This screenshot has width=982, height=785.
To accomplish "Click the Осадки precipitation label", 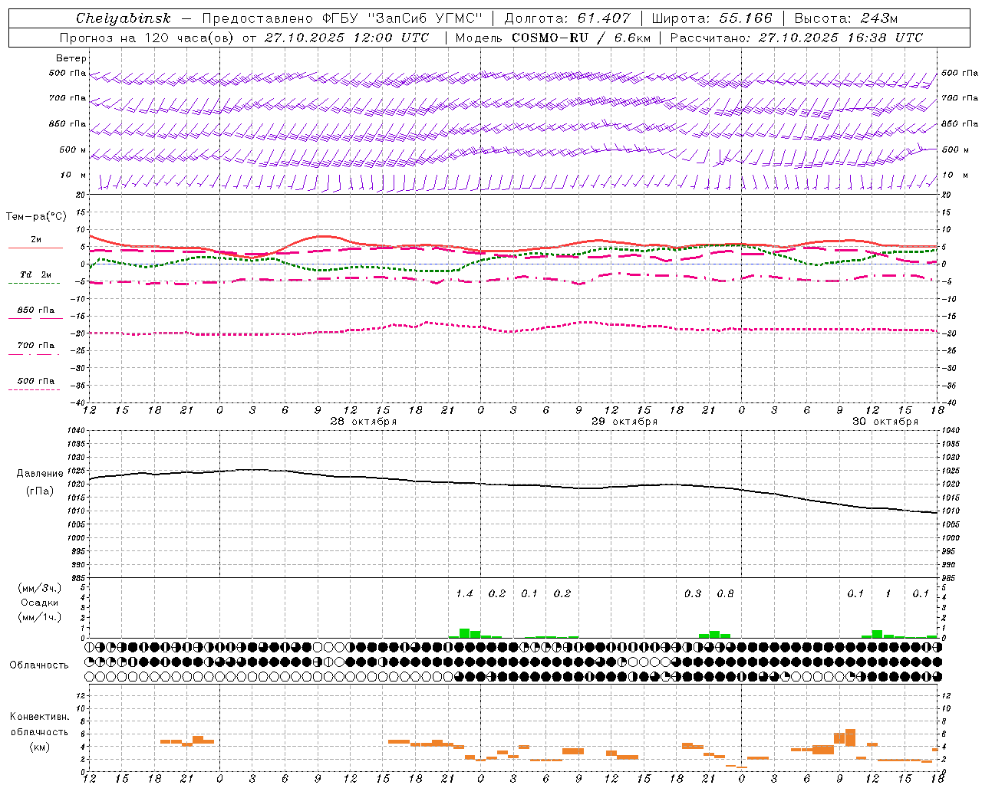I will 40,603.
